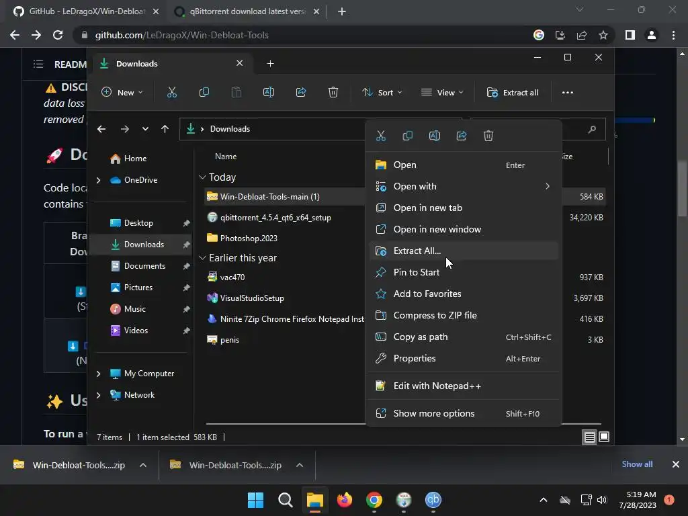Click the Cut icon in Explorer toolbar
The image size is (688, 516).
171,92
